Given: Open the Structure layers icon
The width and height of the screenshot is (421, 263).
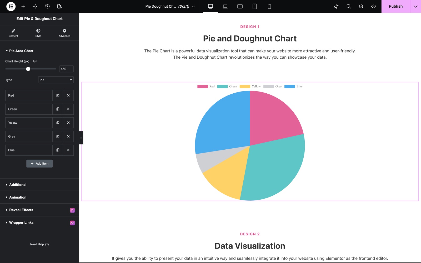Looking at the screenshot, I should [361, 6].
